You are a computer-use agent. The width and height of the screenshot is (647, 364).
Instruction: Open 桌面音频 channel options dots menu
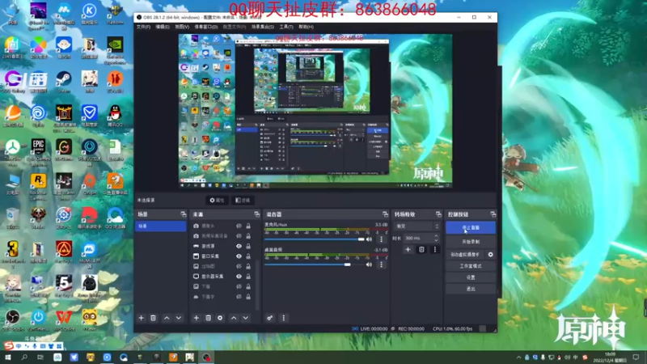381,265
